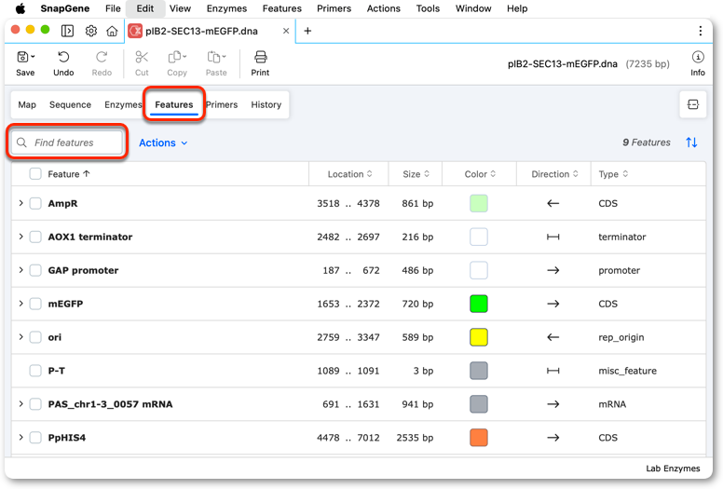Open settings gear icon in title bar

[x=91, y=31]
